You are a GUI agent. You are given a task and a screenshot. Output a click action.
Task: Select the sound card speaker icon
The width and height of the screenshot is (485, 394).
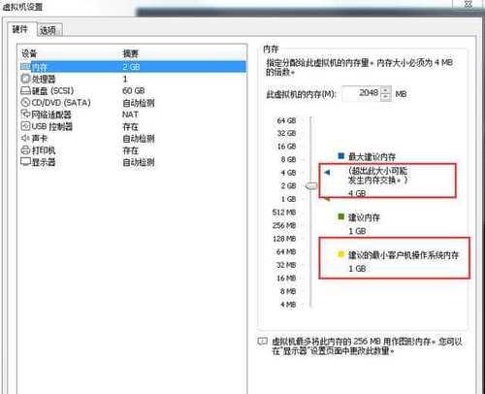pyautogui.click(x=25, y=138)
